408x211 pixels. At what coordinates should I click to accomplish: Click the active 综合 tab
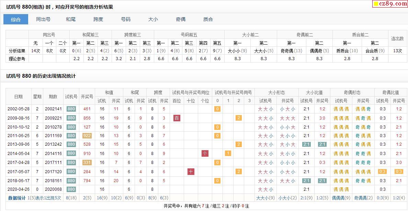(x=16, y=19)
